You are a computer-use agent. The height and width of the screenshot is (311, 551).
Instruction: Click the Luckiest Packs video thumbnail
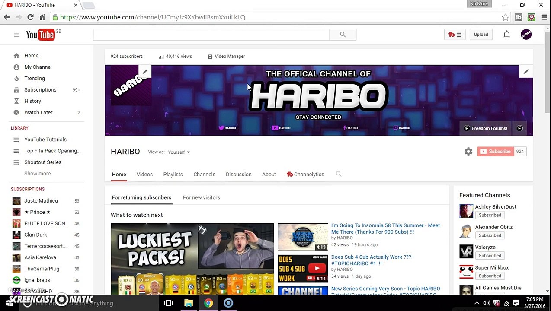(192, 259)
